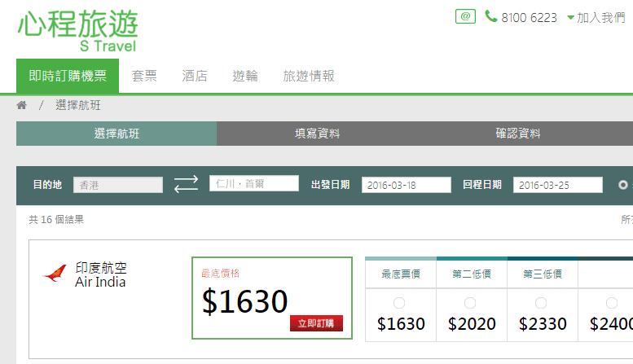Viewport: 633px width, 364px height.
Task: Click the swap destinations arrows icon
Action: [186, 185]
